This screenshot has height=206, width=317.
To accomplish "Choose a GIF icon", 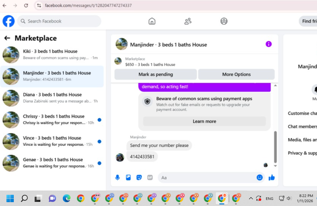I will click(150, 177).
